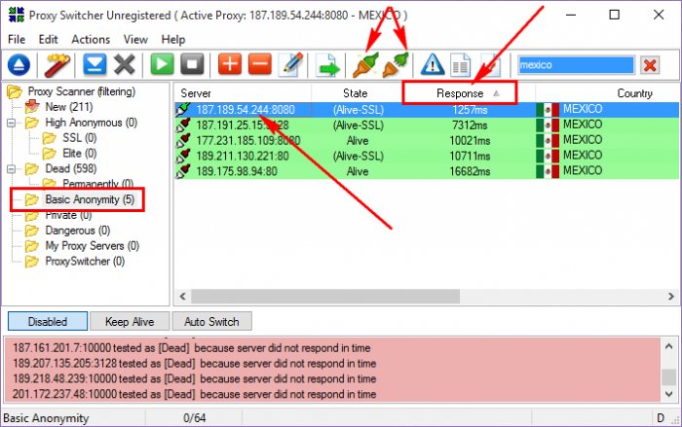
Task: Click the first plug icon to switch proxy
Action: 365,65
